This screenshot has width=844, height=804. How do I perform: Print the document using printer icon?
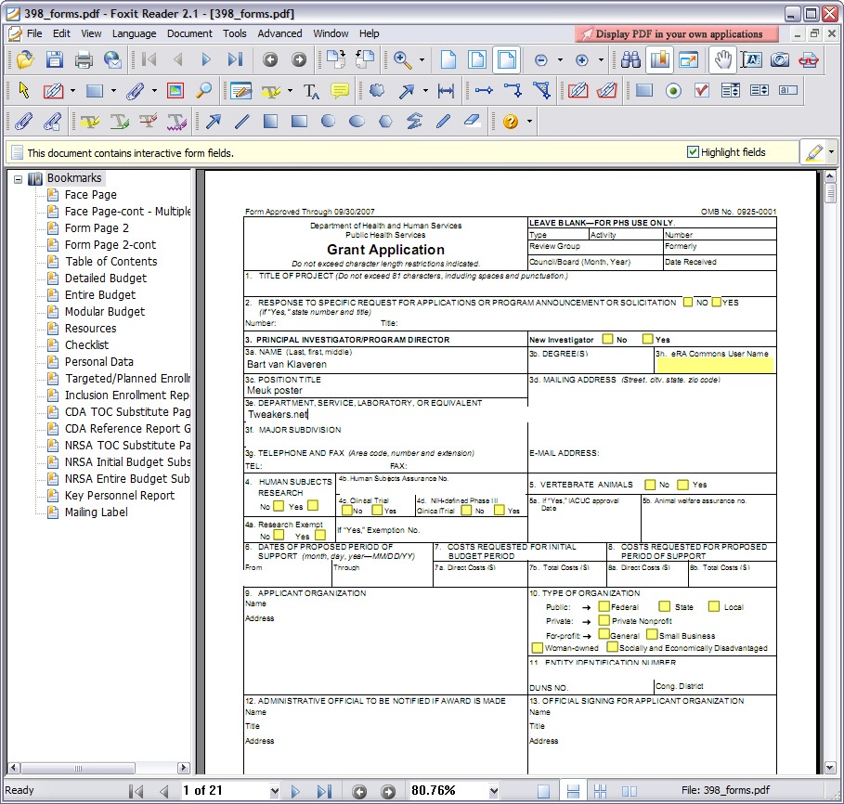pos(84,60)
